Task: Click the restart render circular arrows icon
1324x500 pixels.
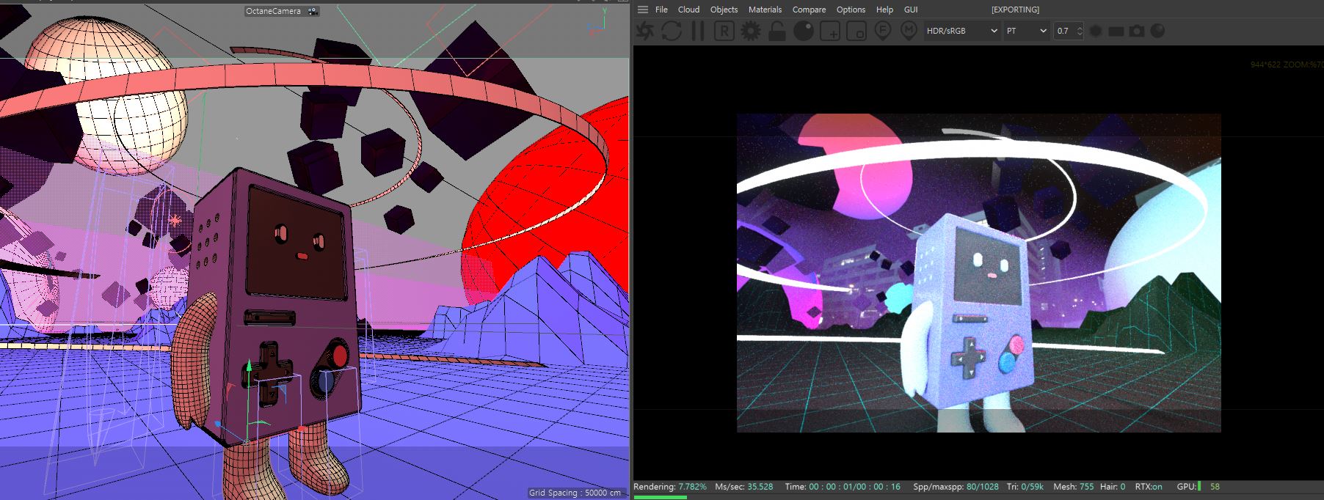Action: 672,31
